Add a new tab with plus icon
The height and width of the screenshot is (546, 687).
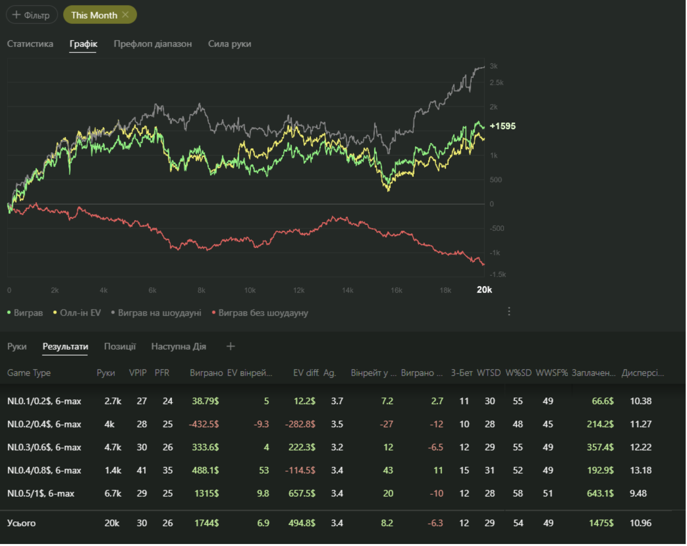pyautogui.click(x=231, y=347)
